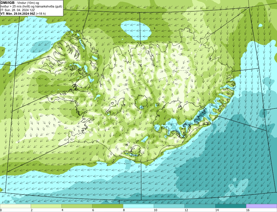Image resolution: width=277 pixels, height=212 pixels.
Task: Click the 4–6 m/s green legend swatch
Action: pyautogui.click(x=77, y=206)
